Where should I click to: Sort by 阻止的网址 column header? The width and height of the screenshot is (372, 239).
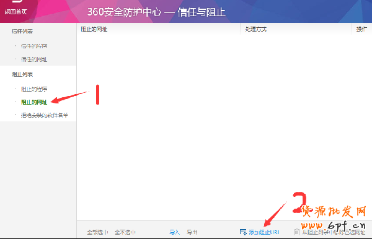click(94, 29)
